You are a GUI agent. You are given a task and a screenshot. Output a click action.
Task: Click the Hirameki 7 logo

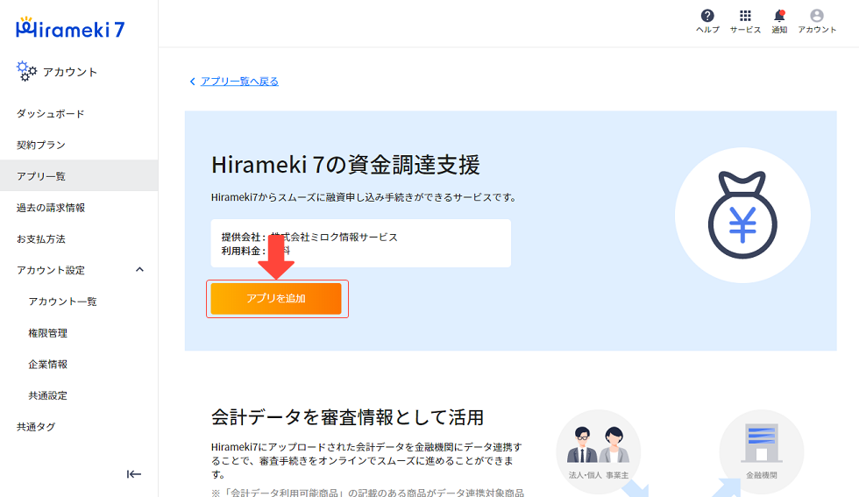[71, 28]
